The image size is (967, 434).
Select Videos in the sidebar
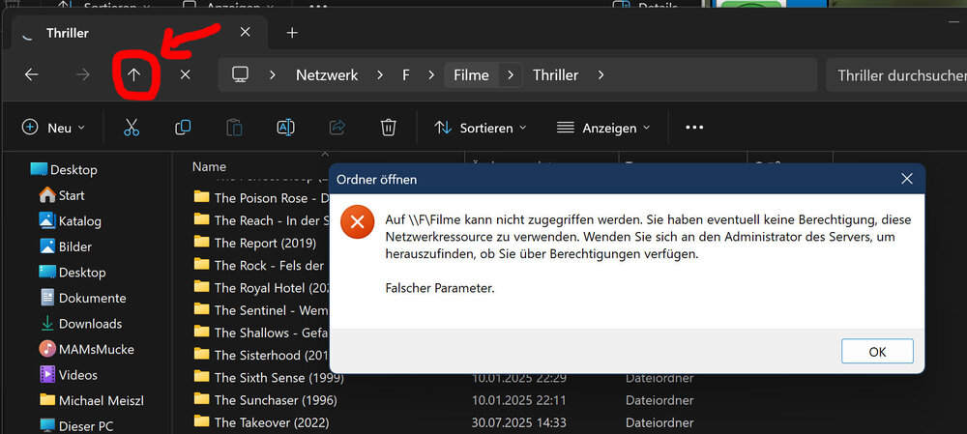point(68,375)
